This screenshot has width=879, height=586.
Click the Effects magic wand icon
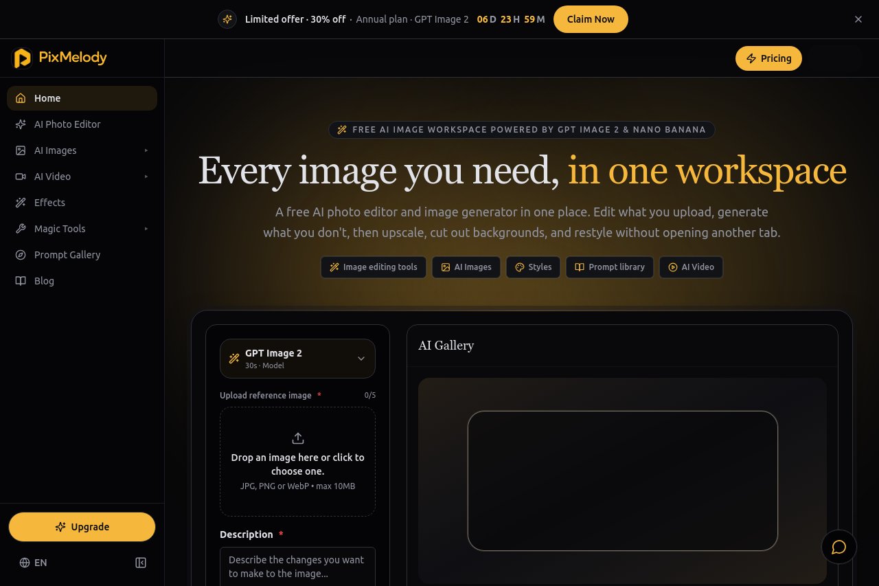click(21, 203)
